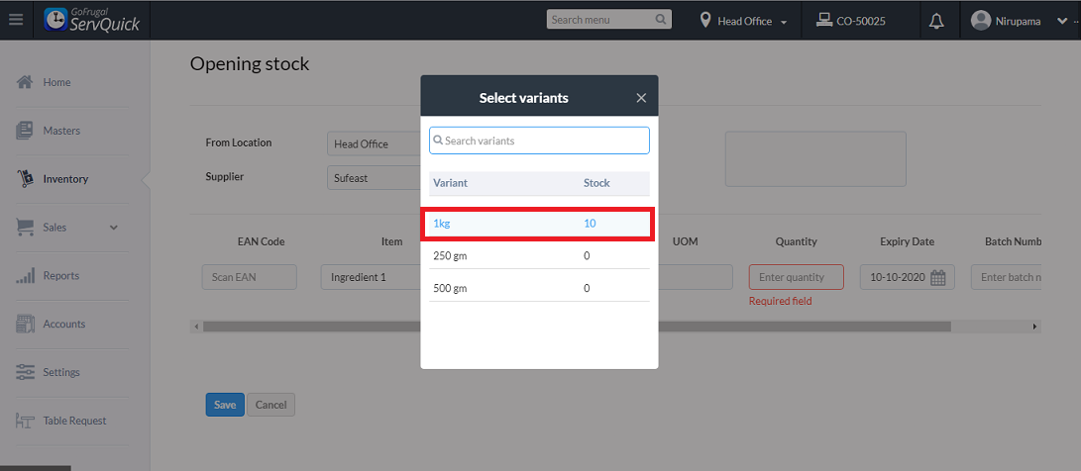This screenshot has height=471, width=1081.
Task: Click the expiry date calendar icon
Action: tap(937, 278)
